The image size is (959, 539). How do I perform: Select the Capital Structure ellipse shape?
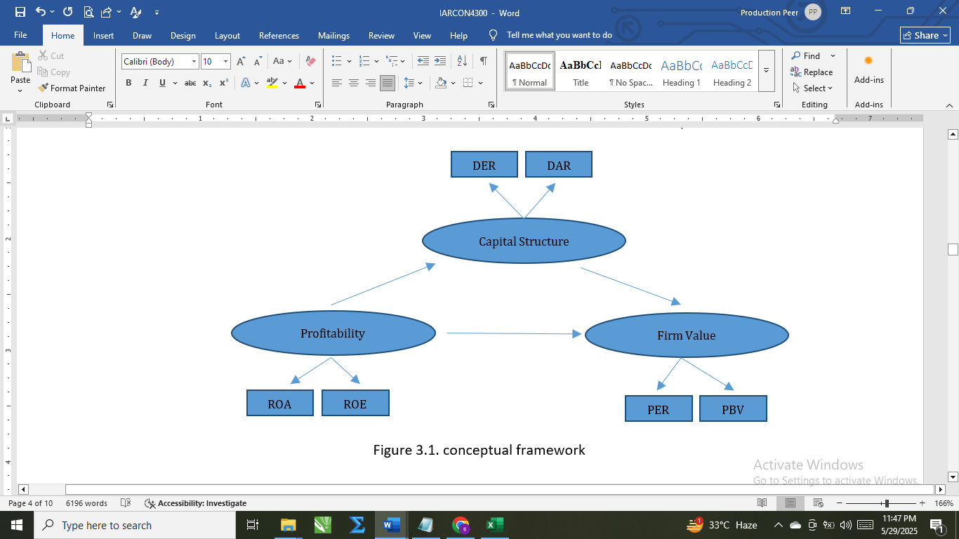tap(524, 241)
